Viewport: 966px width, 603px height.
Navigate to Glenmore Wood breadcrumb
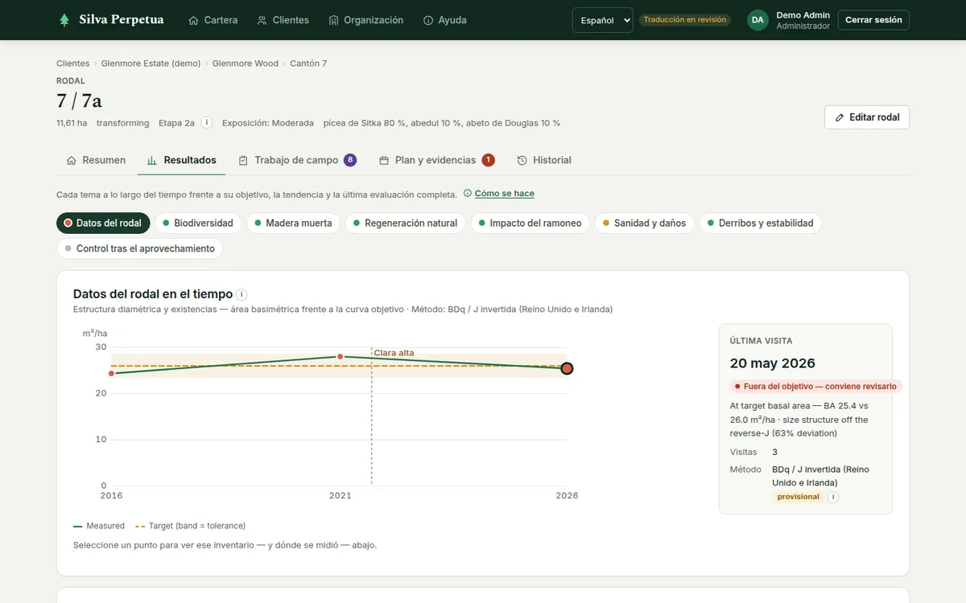246,64
